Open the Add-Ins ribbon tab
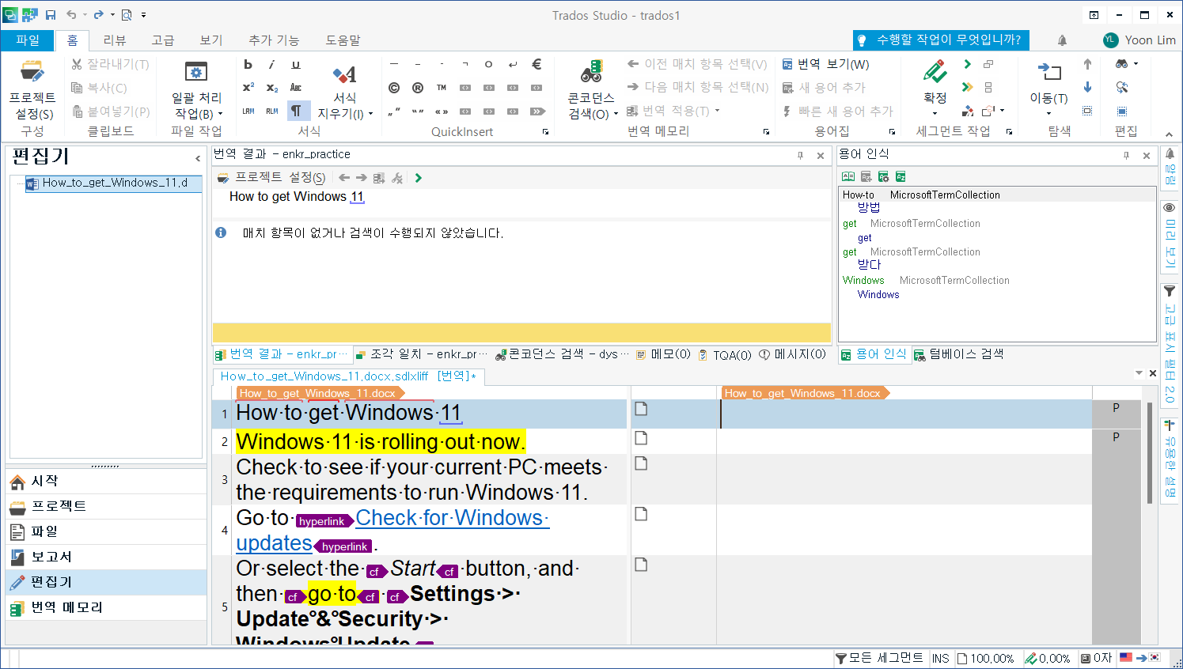The height and width of the screenshot is (669, 1183). click(x=274, y=40)
